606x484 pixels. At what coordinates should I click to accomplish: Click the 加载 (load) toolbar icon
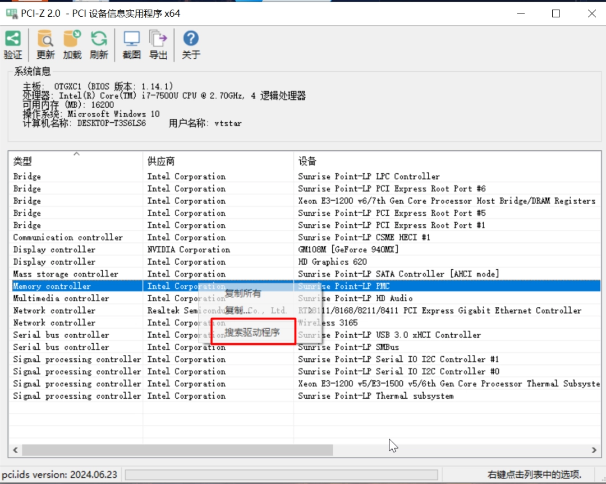click(x=72, y=44)
